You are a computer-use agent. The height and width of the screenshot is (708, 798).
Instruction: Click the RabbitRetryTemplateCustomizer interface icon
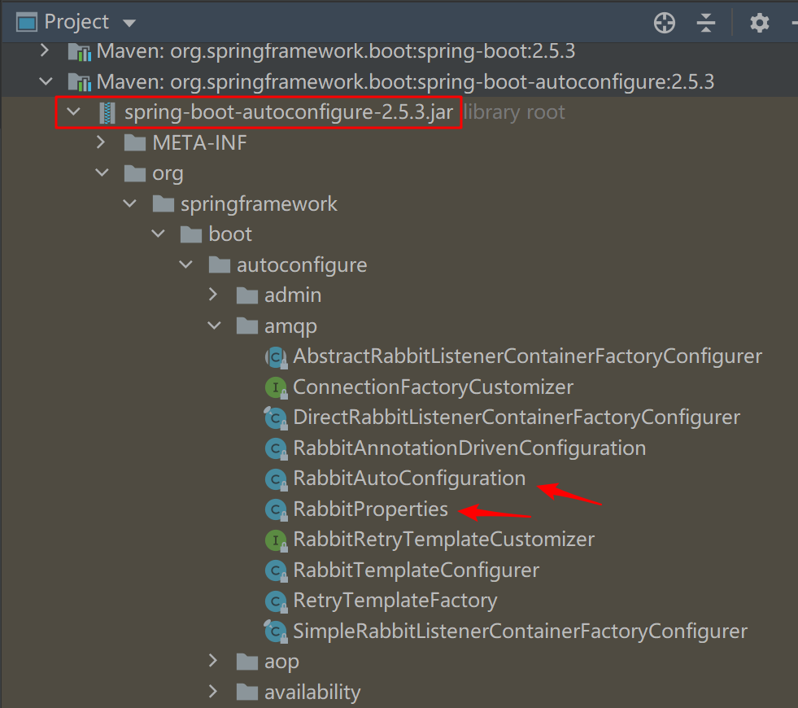[x=277, y=540]
